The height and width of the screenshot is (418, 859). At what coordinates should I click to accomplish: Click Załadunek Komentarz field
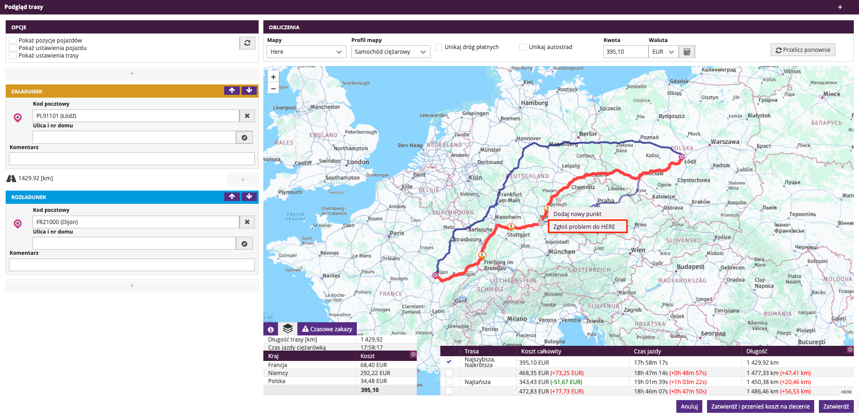[132, 159]
